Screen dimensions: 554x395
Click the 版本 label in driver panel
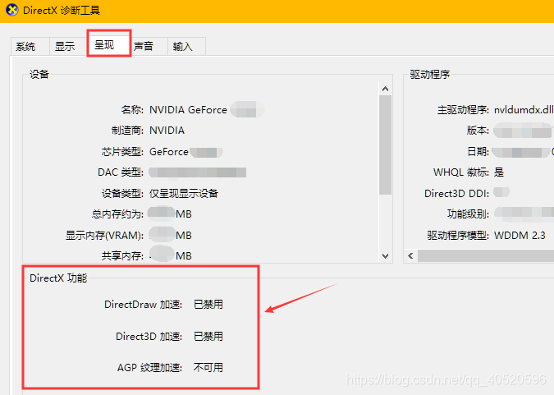478,131
